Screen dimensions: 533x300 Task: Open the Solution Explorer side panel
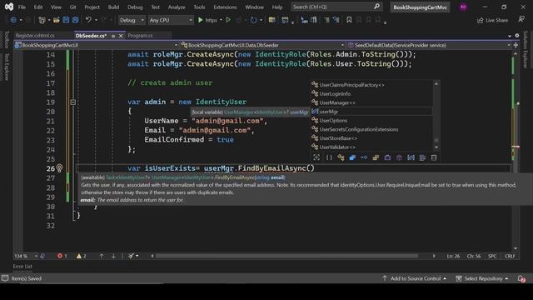pyautogui.click(x=526, y=49)
